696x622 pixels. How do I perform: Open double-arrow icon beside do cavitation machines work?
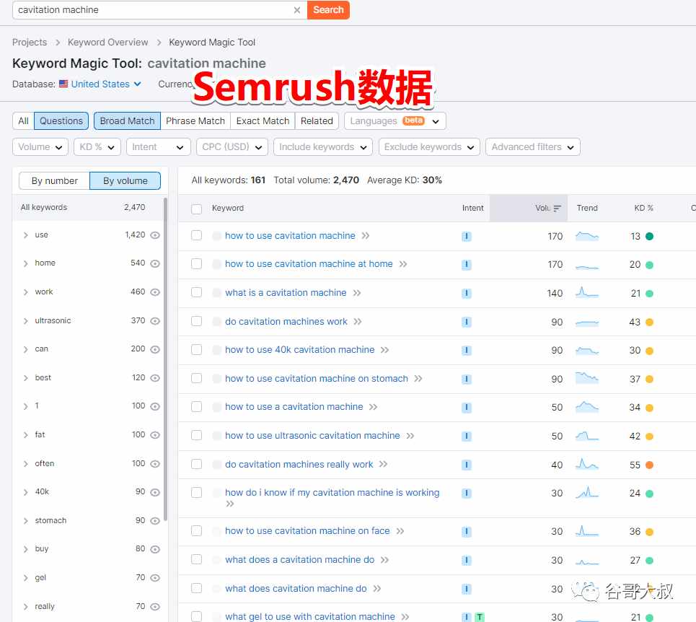[358, 321]
